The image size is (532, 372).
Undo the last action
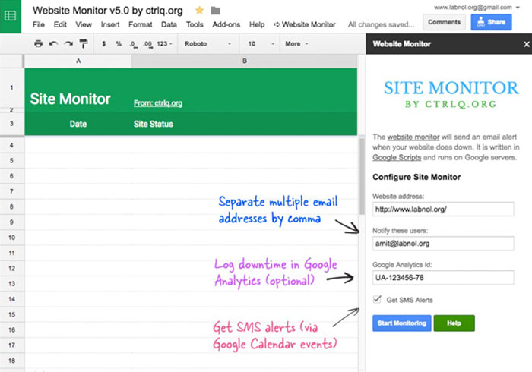(x=53, y=44)
